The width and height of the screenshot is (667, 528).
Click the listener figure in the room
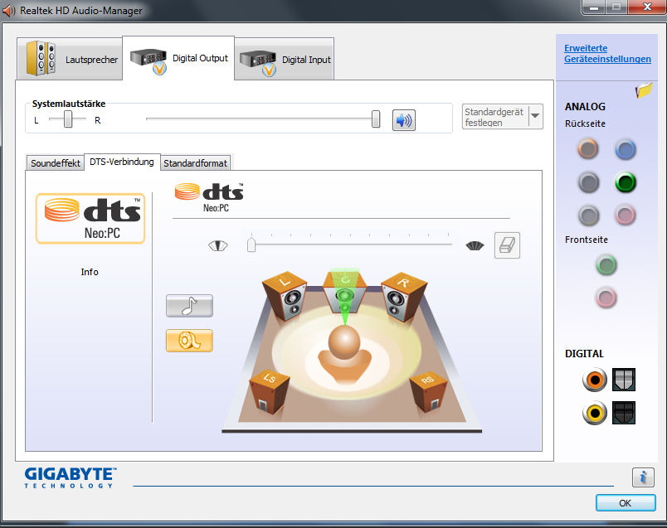pyautogui.click(x=344, y=353)
